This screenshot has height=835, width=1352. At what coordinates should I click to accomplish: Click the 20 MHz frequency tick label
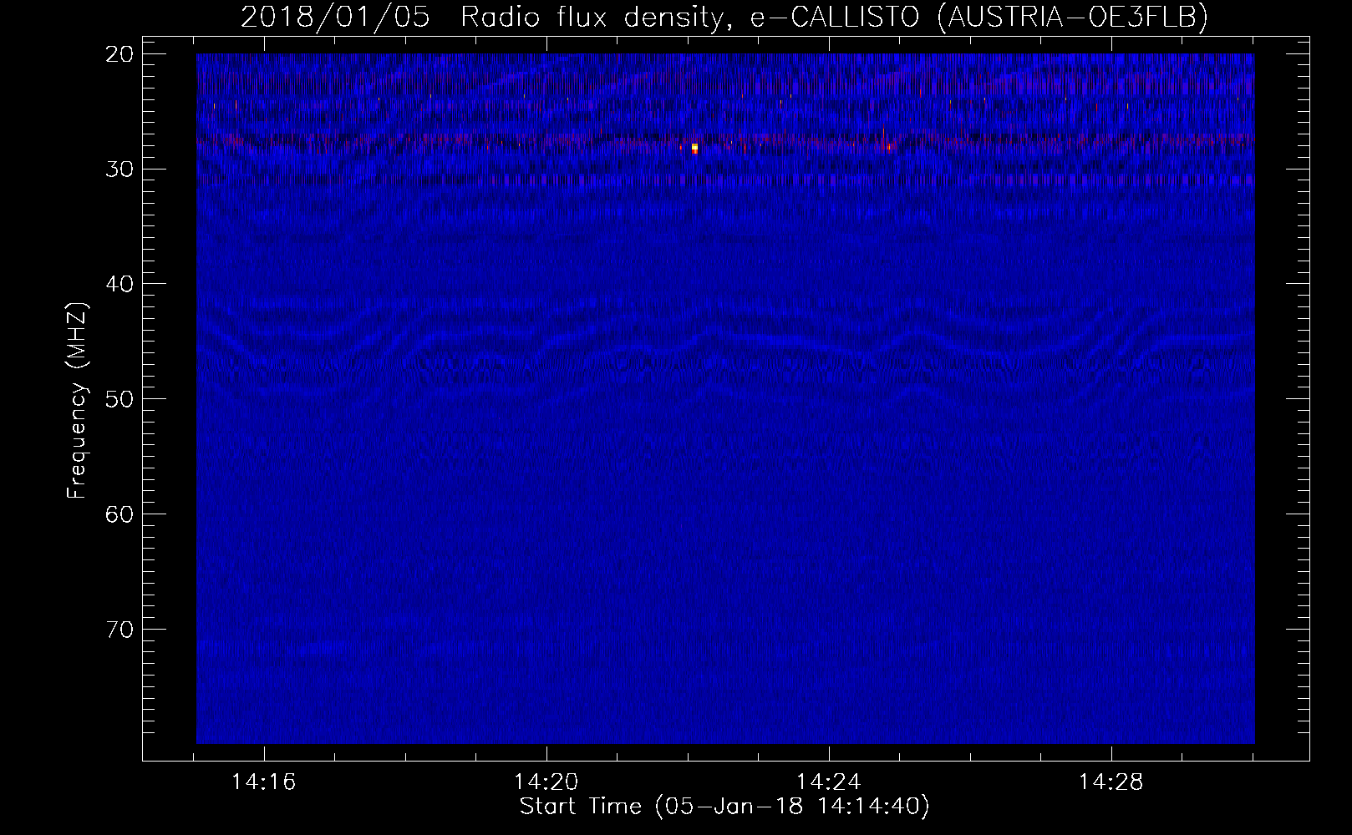[x=121, y=54]
